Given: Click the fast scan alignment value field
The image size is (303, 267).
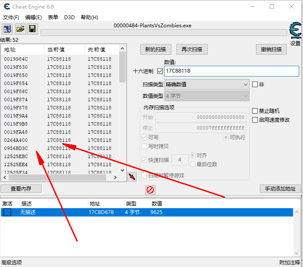Looking at the screenshot, I should (180, 160).
